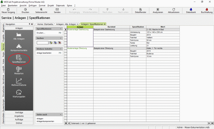The width and height of the screenshot is (214, 129).
Task: Select the Logistik vertical tab
Action: tap(3, 69)
